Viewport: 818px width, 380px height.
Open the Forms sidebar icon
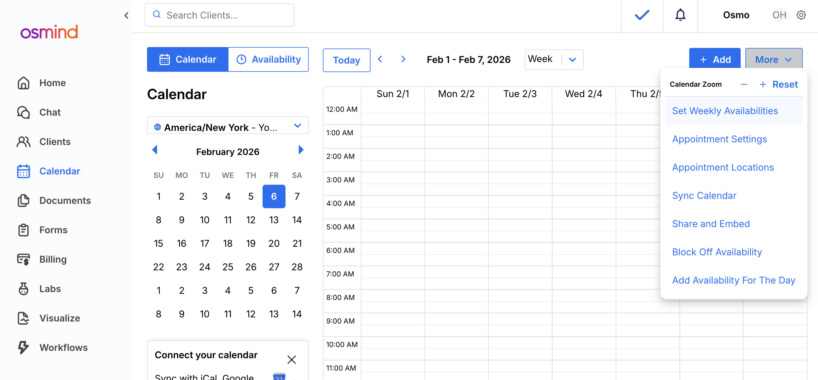coord(23,230)
